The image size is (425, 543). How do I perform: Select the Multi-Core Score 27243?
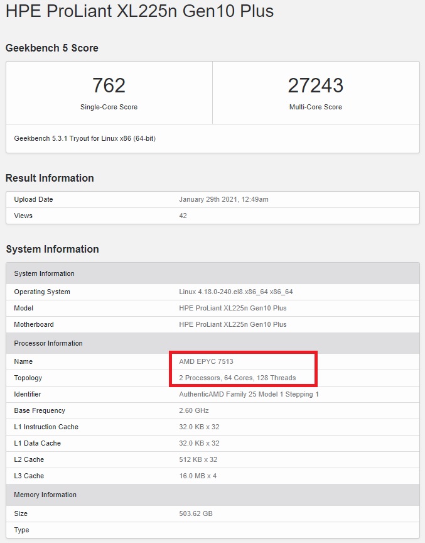click(315, 85)
